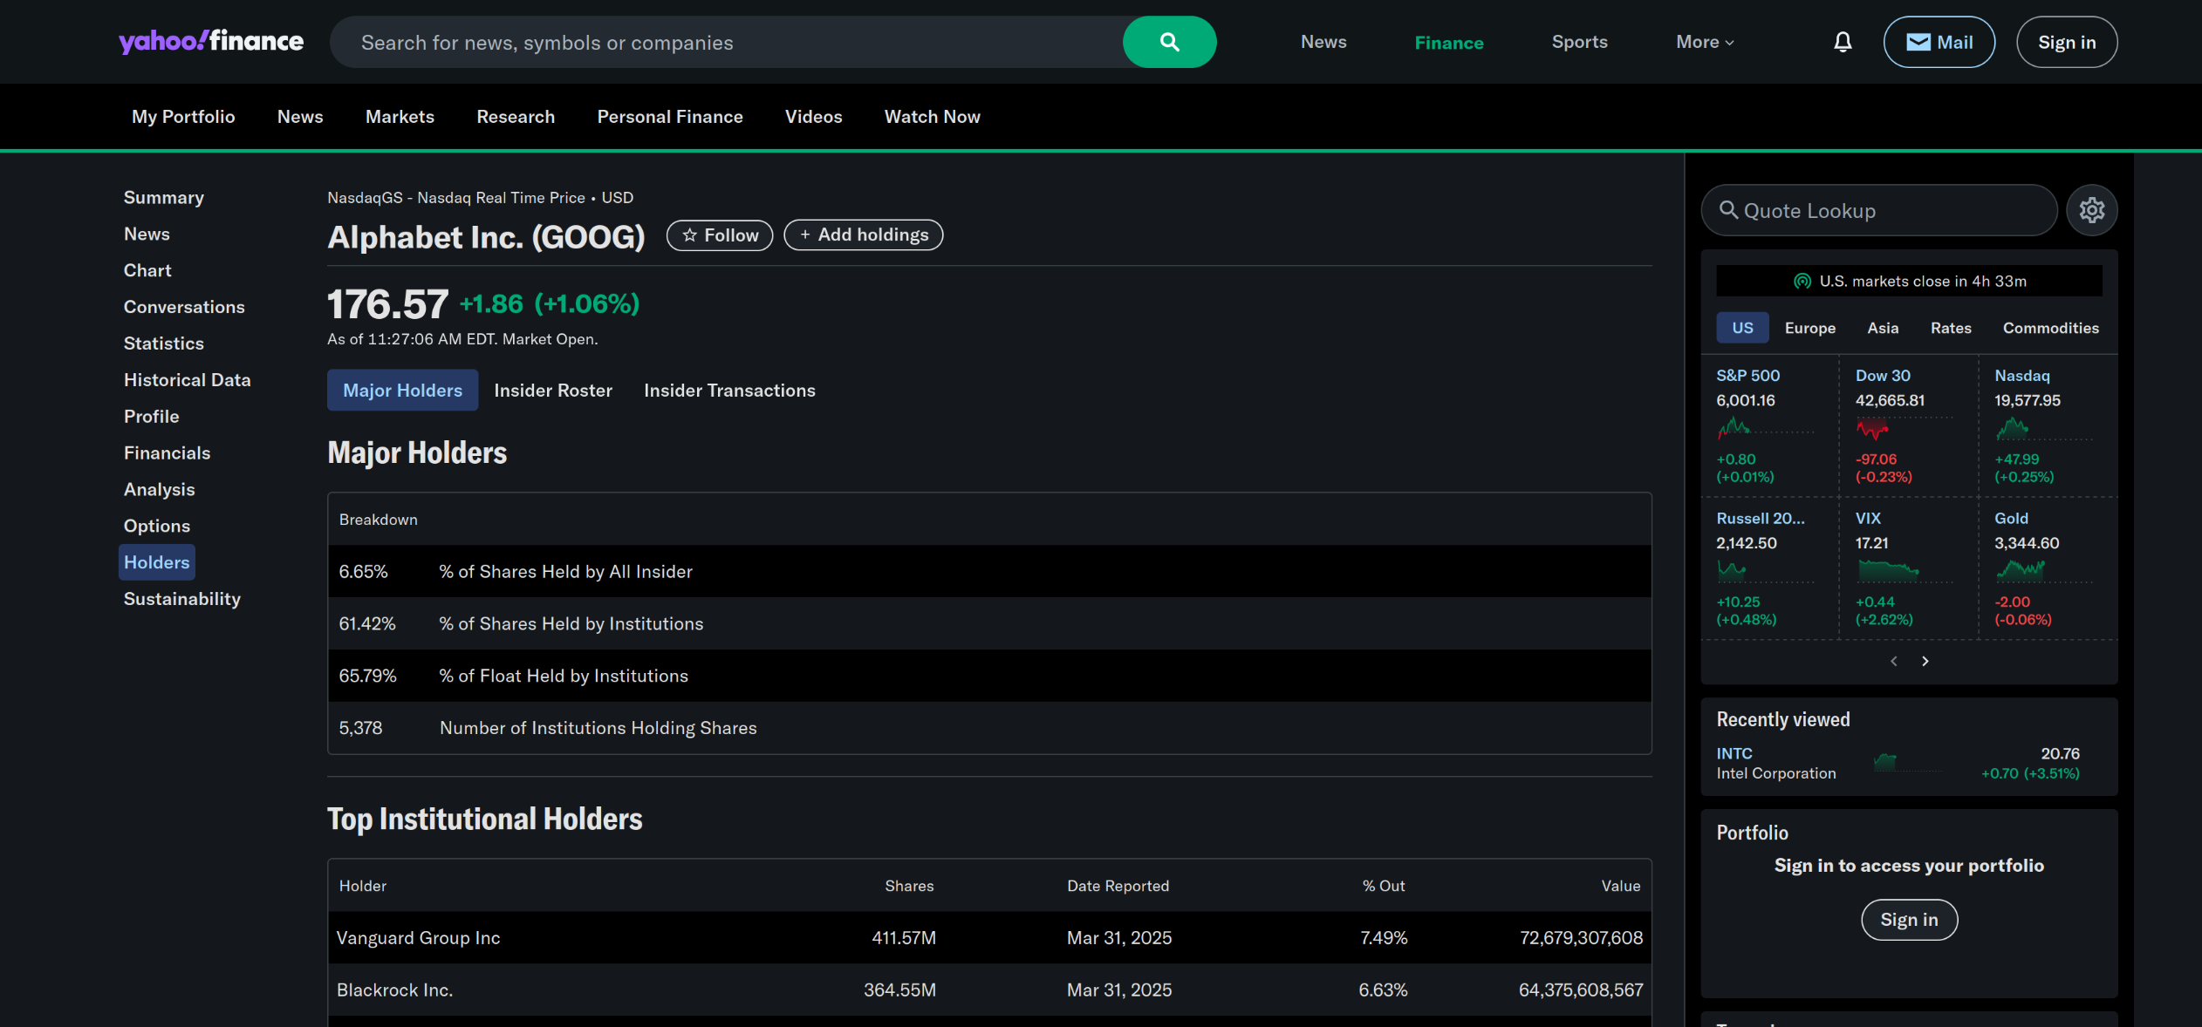
Task: Go to Summary in sidebar
Action: pyautogui.click(x=164, y=198)
